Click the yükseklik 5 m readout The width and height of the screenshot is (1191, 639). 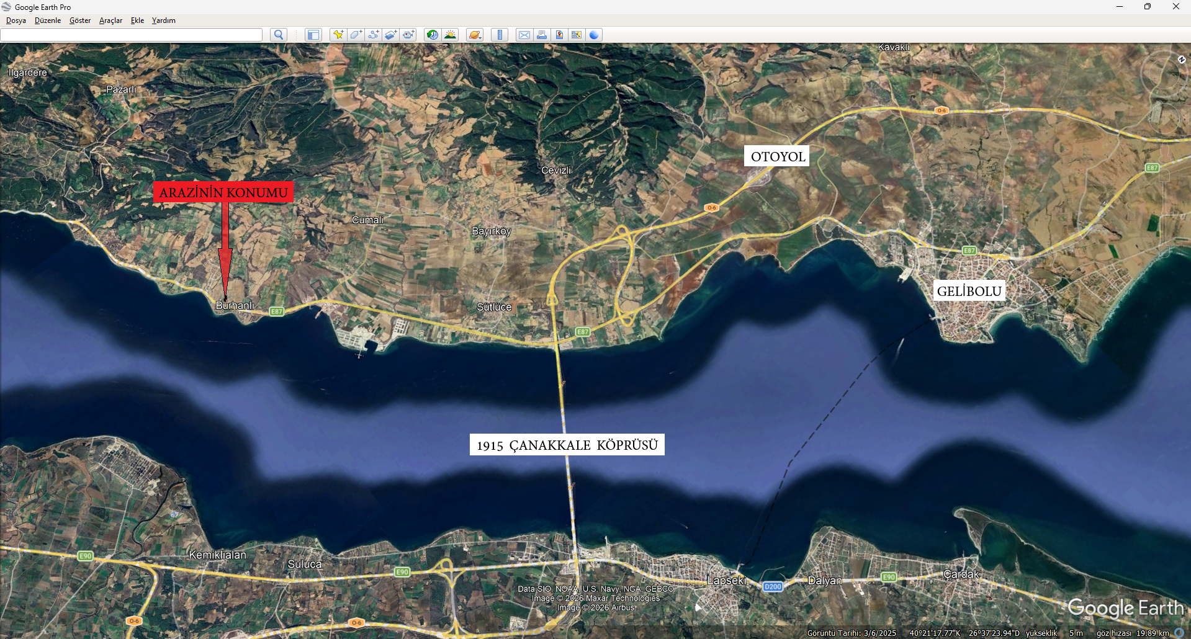[1054, 633]
